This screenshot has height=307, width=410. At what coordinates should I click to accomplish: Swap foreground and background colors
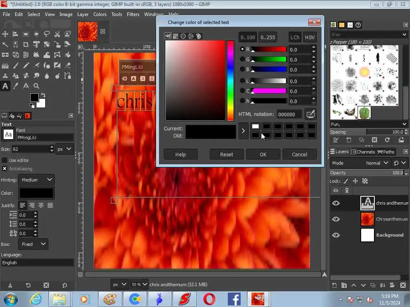(x=43, y=95)
